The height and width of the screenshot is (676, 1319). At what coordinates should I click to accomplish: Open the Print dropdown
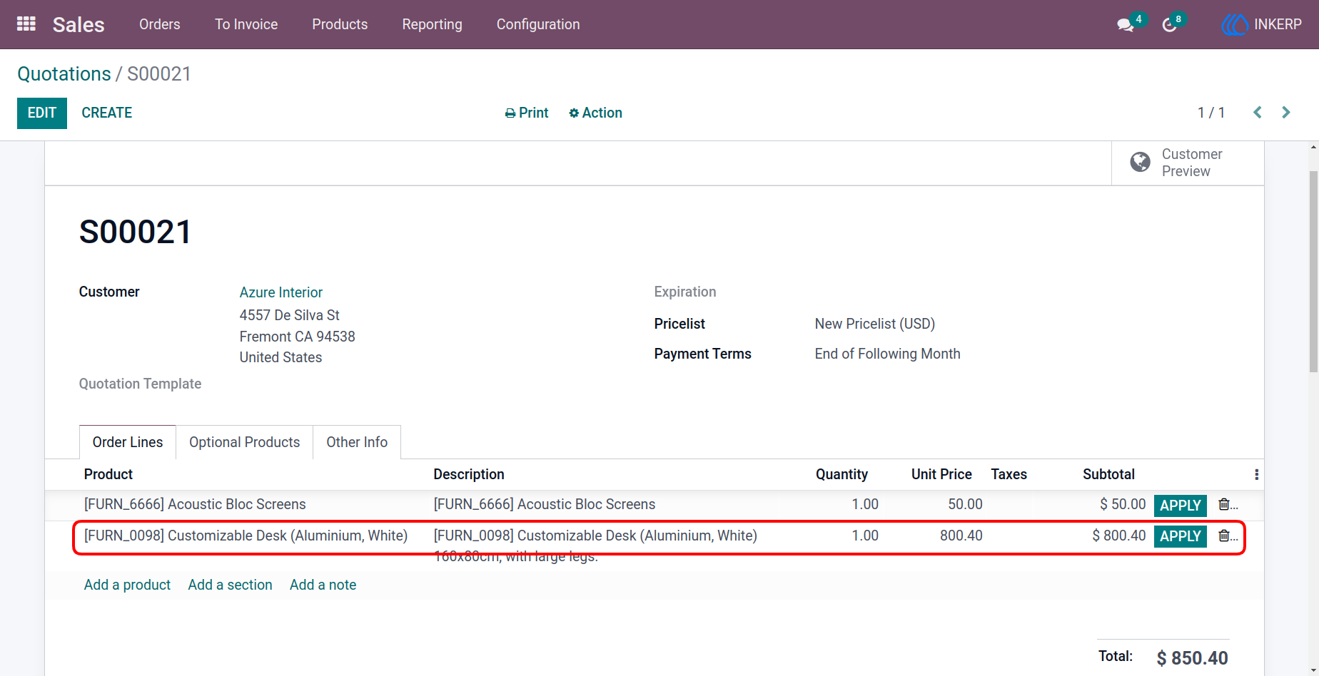tap(527, 113)
